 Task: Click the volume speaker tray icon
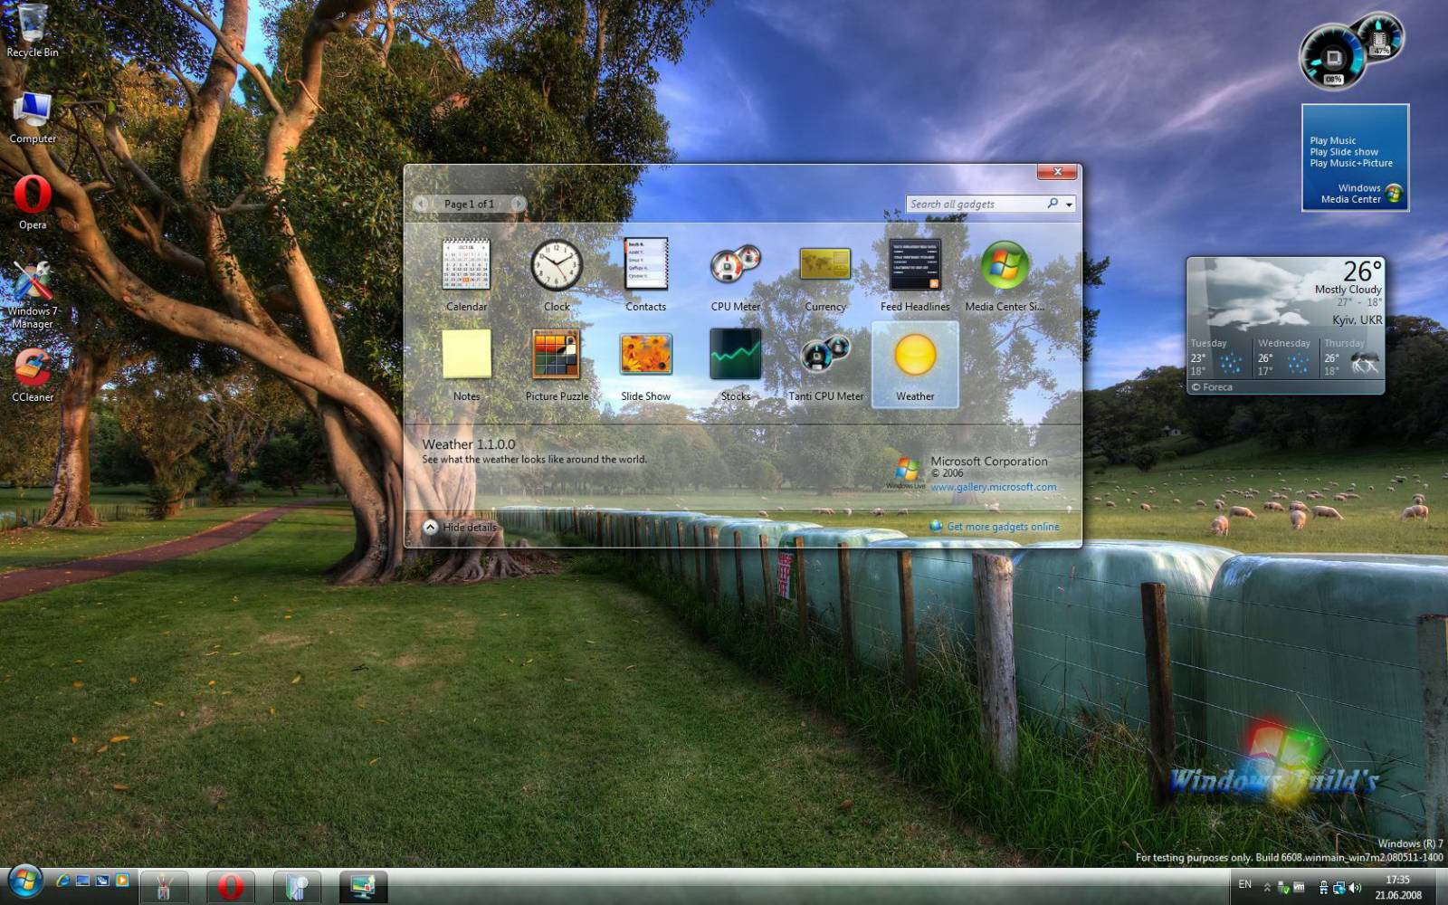[x=1355, y=888]
